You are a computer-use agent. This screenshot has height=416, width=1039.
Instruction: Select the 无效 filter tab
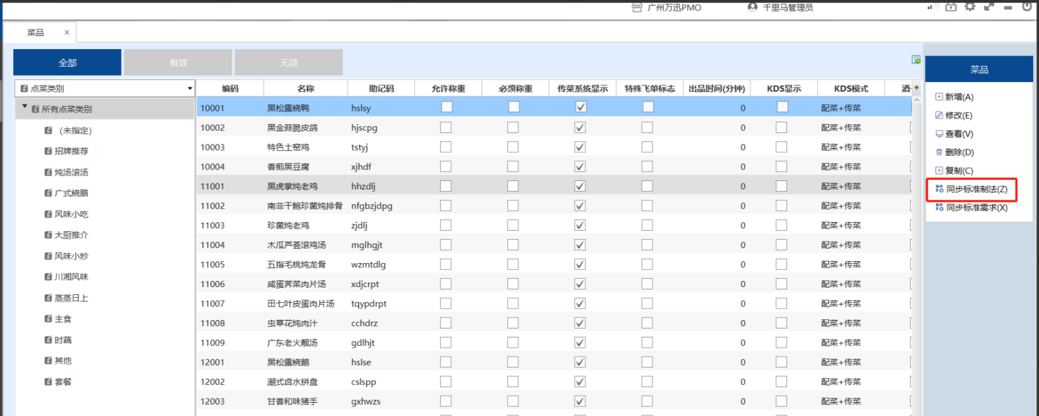[x=289, y=62]
